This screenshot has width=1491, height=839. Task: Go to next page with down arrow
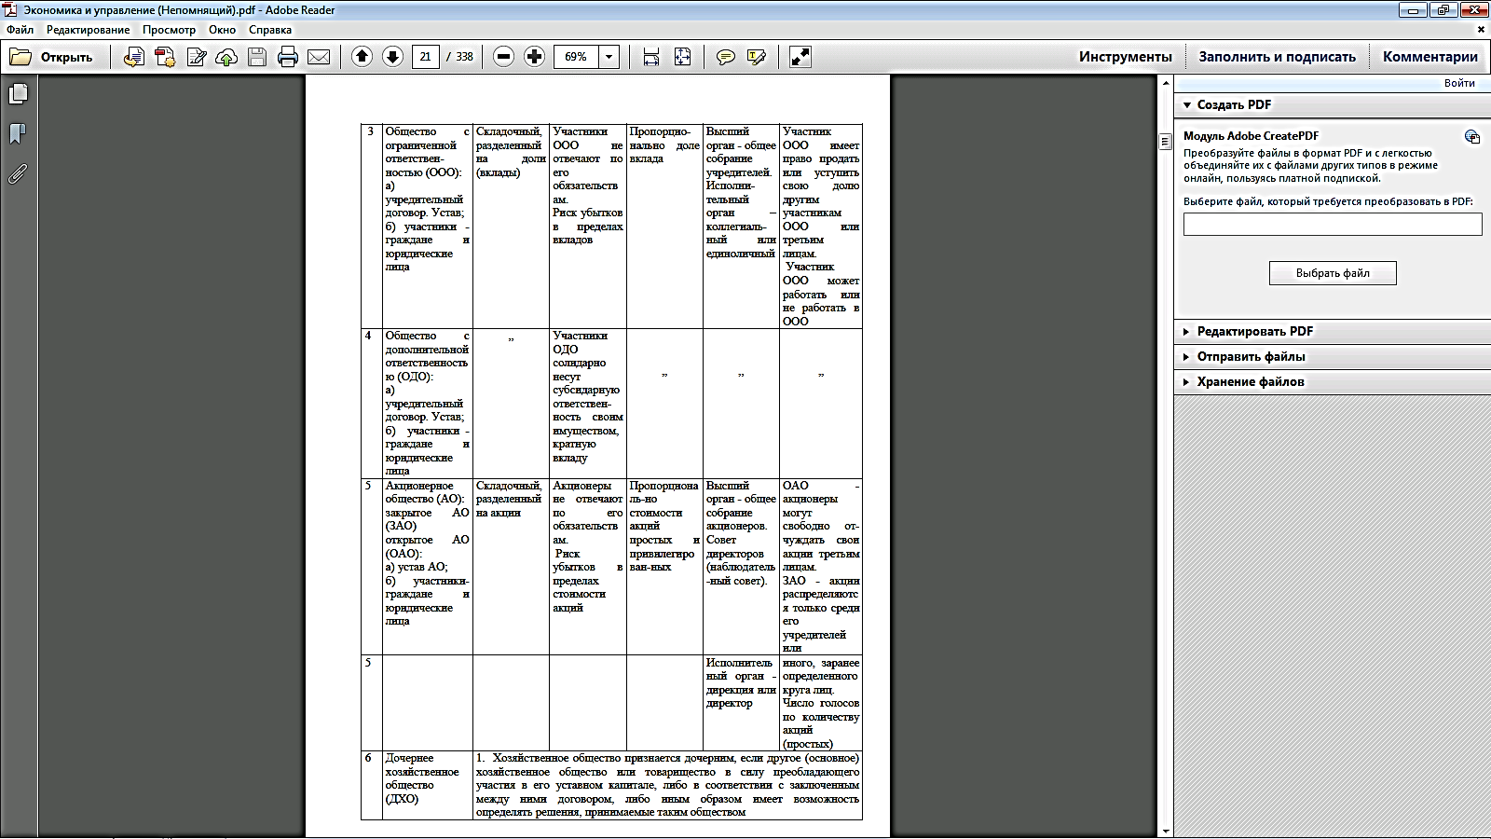click(392, 57)
